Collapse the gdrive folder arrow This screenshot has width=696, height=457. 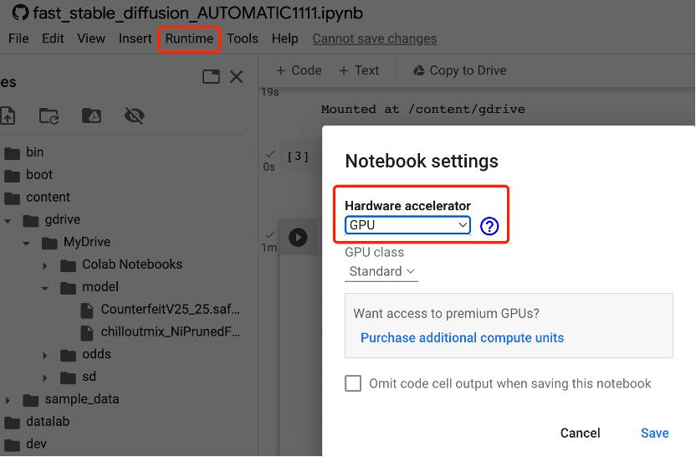[x=8, y=220]
